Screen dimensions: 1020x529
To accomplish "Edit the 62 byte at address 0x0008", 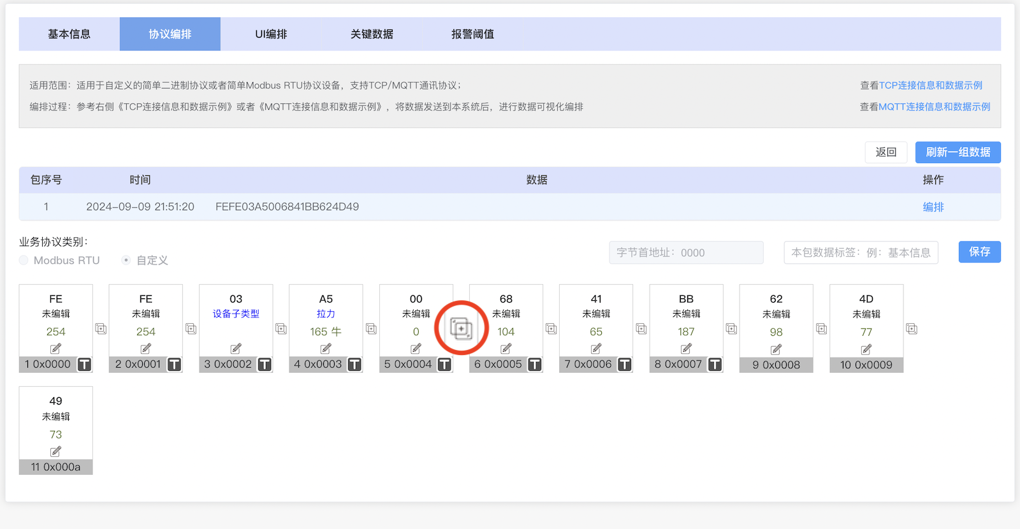I will coord(776,349).
